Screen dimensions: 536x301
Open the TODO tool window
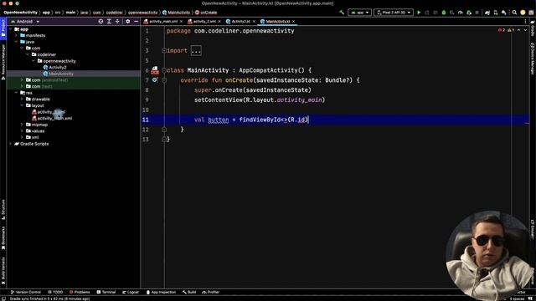click(x=55, y=292)
